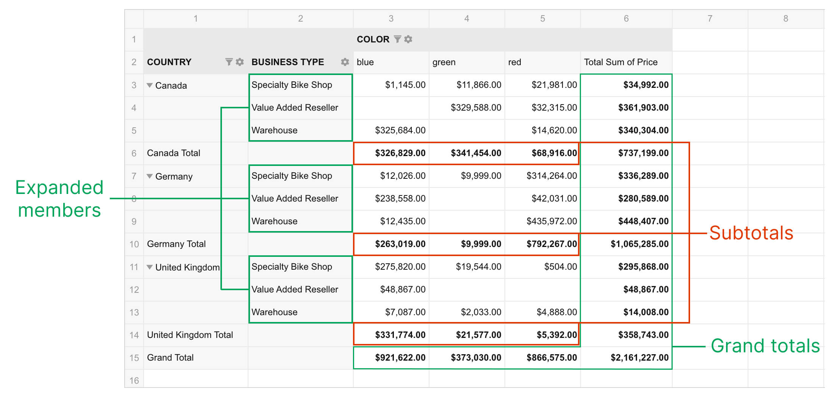Select the $866,575.00 grand total cell
Viewport: 834px width, 397px height.
click(x=542, y=358)
